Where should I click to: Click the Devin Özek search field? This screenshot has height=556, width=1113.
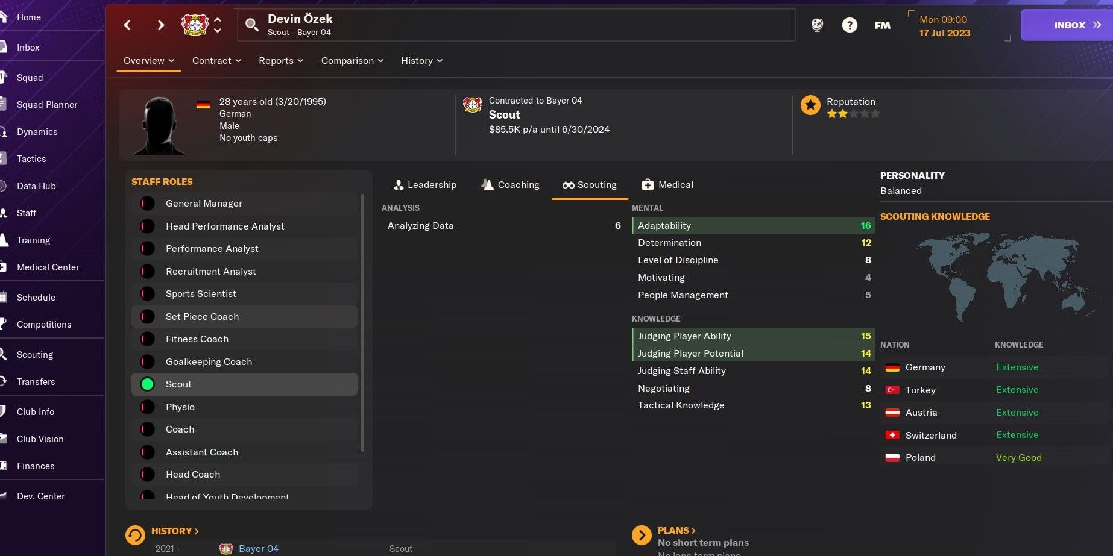click(422, 25)
